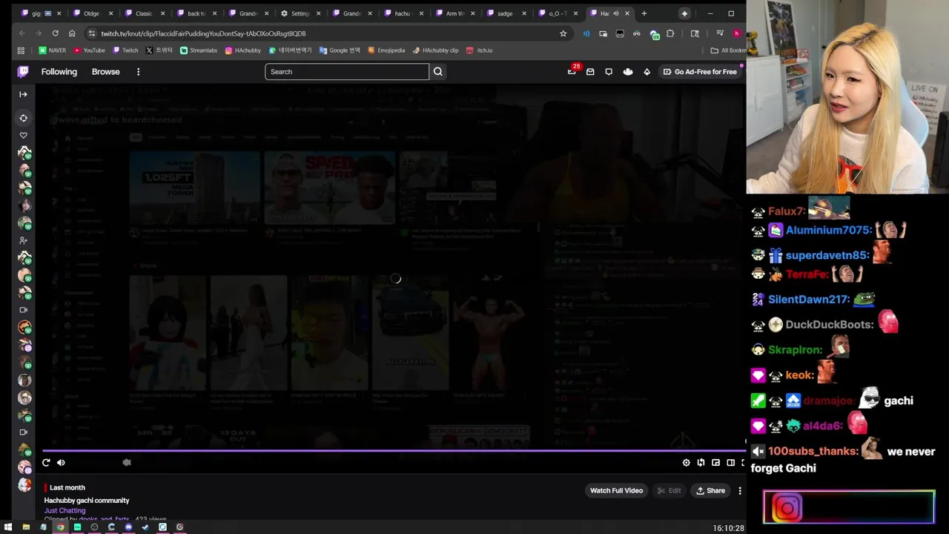
Task: Open the itch.io bookmark
Action: tap(479, 50)
